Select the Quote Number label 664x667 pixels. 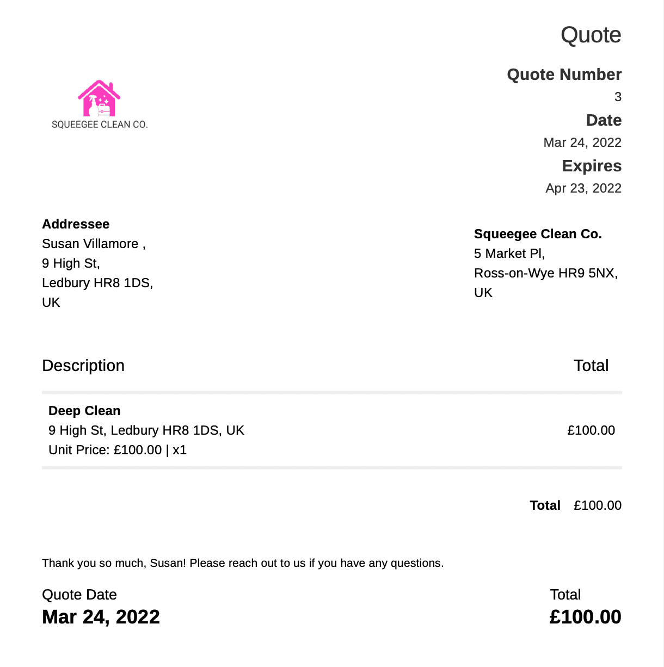[564, 75]
